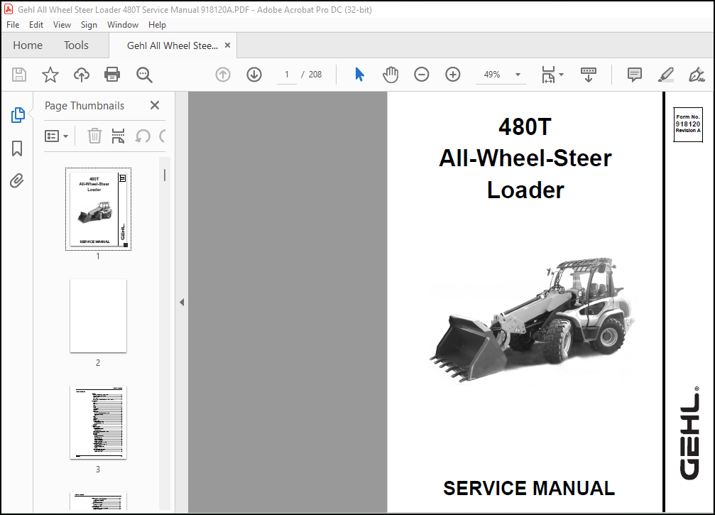
Task: Delete the selected page with the trash icon
Action: point(94,136)
